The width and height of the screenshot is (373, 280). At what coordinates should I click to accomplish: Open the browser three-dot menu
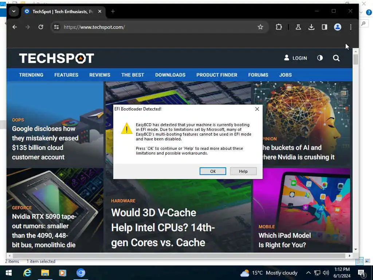click(x=351, y=27)
